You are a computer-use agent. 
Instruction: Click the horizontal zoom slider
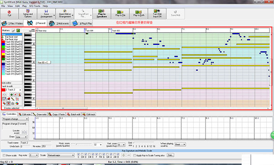[x=81, y=144]
